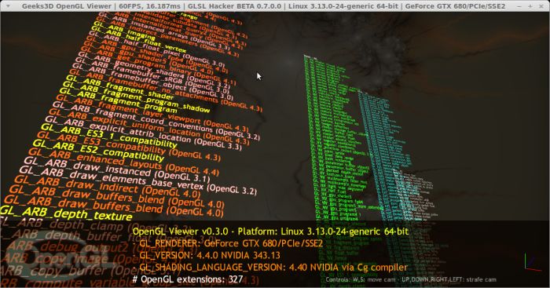Select the GL_RENDERER GeForce GTX 680 line

(x=228, y=243)
